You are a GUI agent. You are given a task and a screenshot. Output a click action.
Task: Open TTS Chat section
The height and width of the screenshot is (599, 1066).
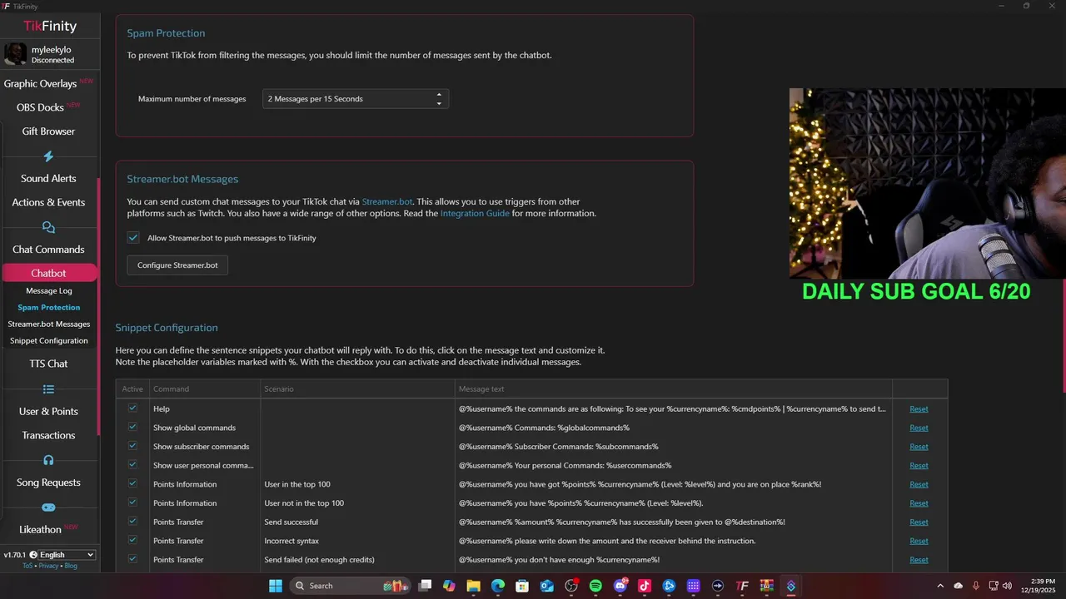click(x=48, y=364)
